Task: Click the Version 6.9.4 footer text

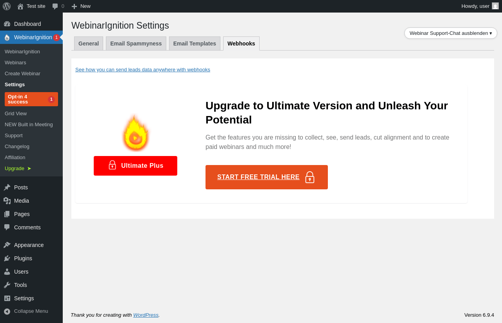Action: (479, 315)
